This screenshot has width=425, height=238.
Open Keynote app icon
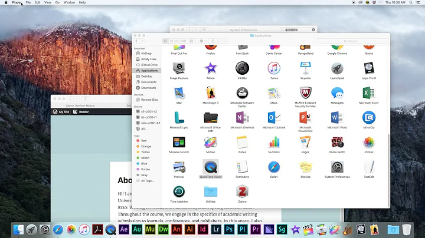pyautogui.click(x=306, y=68)
